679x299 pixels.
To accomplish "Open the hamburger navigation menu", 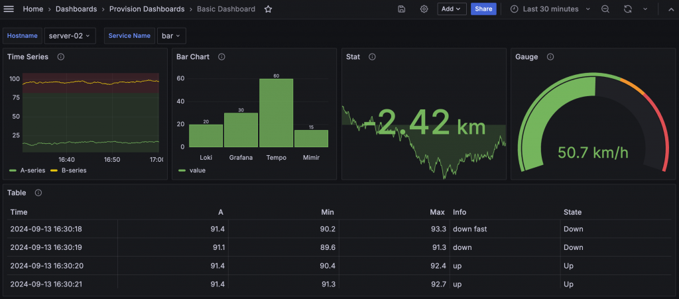I will point(9,9).
